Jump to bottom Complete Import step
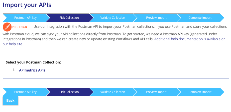This screenshot has width=231, height=112. click(x=200, y=92)
